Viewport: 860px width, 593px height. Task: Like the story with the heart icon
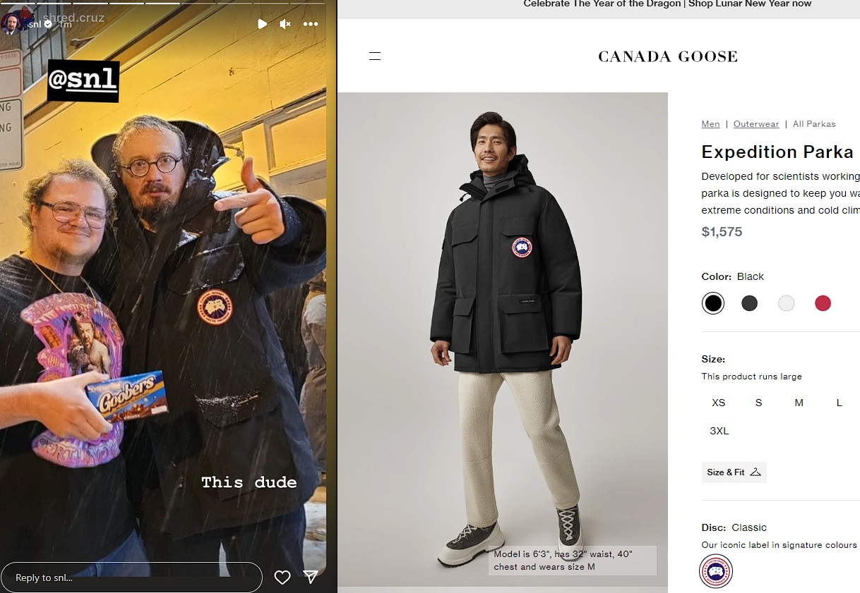point(282,577)
